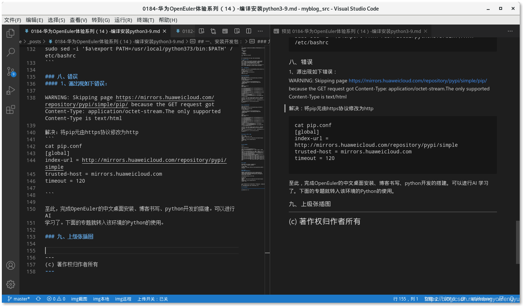Open the Search view in activity bar

pyautogui.click(x=11, y=52)
